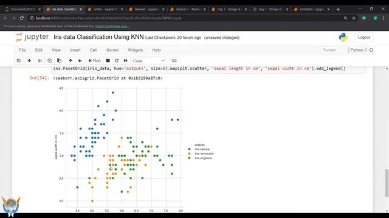Move selected cell down arrow
Screen dimensions: 389x218
pos(80,61)
